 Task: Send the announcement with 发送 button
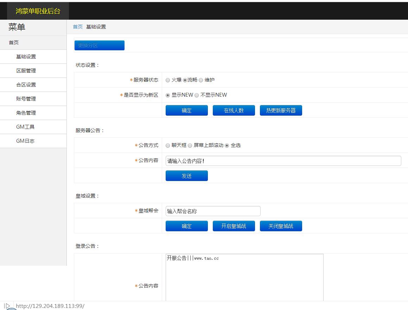(x=186, y=176)
